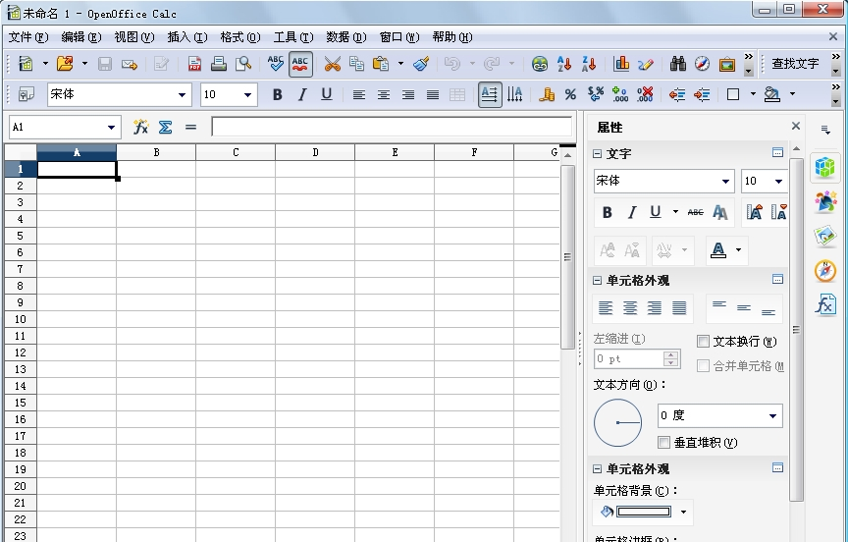Click the text rotation dial

[x=617, y=422]
